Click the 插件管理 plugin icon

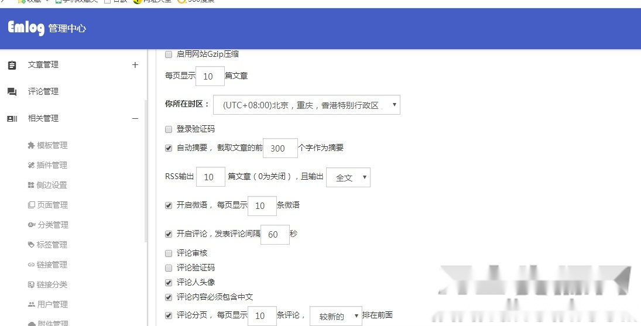tap(31, 166)
